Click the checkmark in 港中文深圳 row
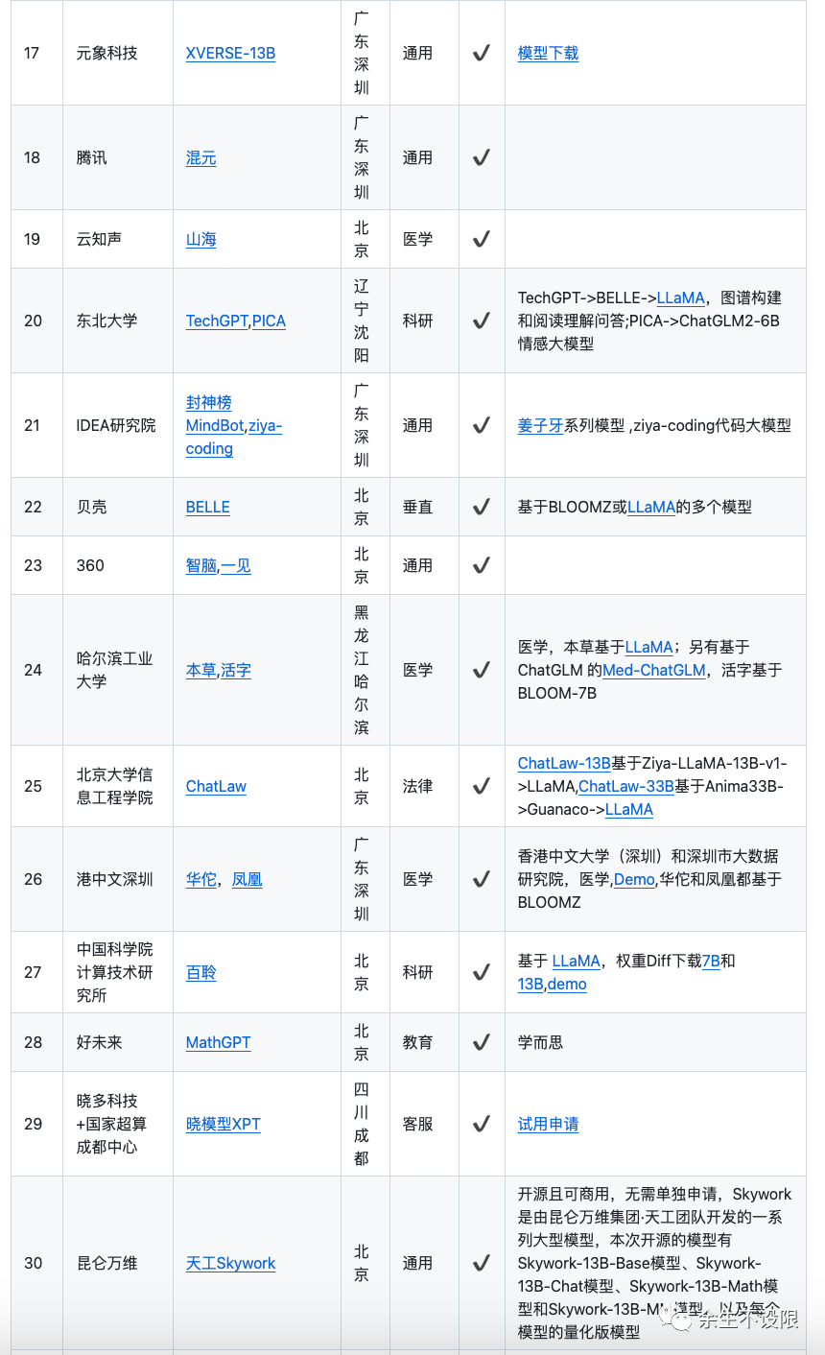Screen dimensions: 825x1355 coord(482,879)
